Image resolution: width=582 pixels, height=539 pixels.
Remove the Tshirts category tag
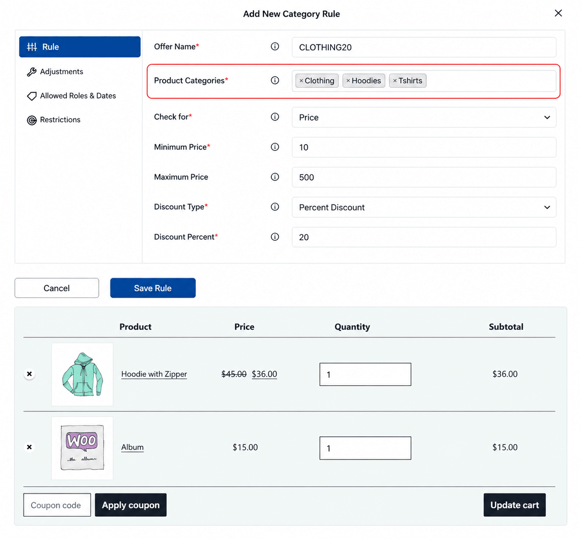tap(395, 81)
